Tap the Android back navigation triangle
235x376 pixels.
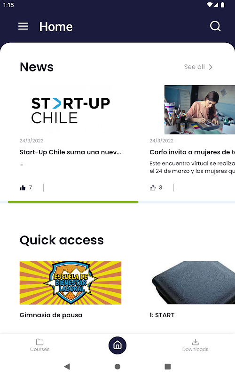67,367
